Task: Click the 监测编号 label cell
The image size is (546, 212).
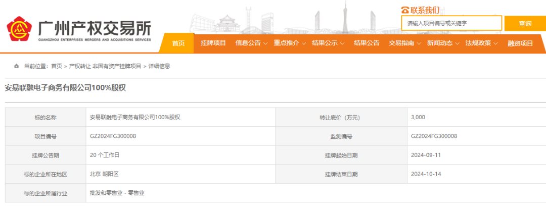Action: [341, 136]
